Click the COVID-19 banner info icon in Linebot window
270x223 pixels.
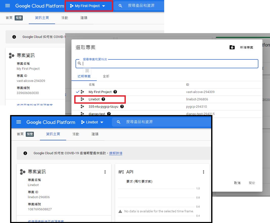[x=25, y=153]
